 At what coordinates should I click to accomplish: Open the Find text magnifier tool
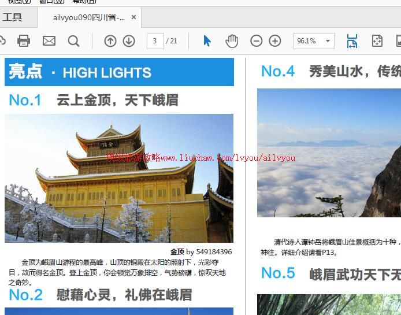[x=73, y=40]
